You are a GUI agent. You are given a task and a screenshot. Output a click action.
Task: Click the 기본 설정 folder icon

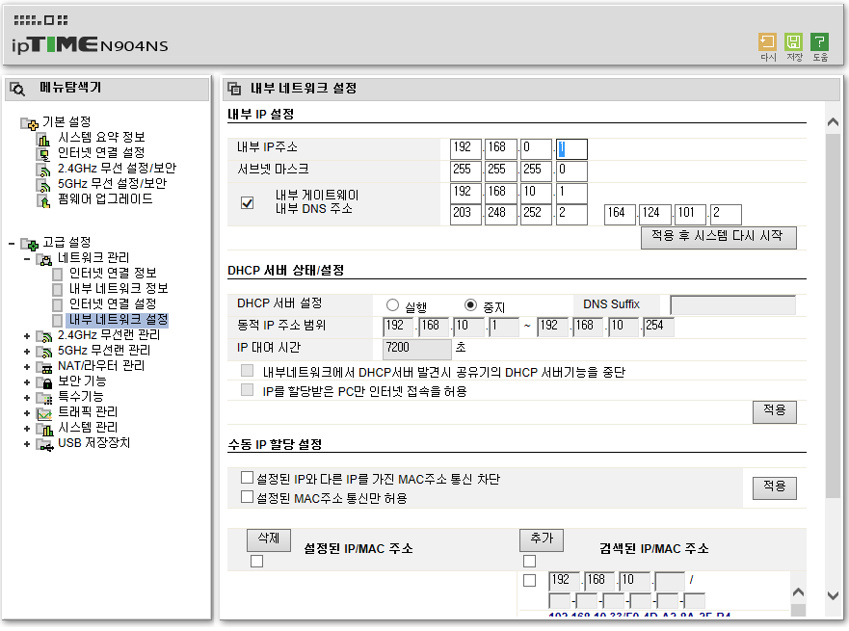(29, 124)
